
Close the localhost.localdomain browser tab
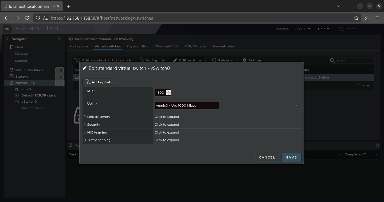58,6
